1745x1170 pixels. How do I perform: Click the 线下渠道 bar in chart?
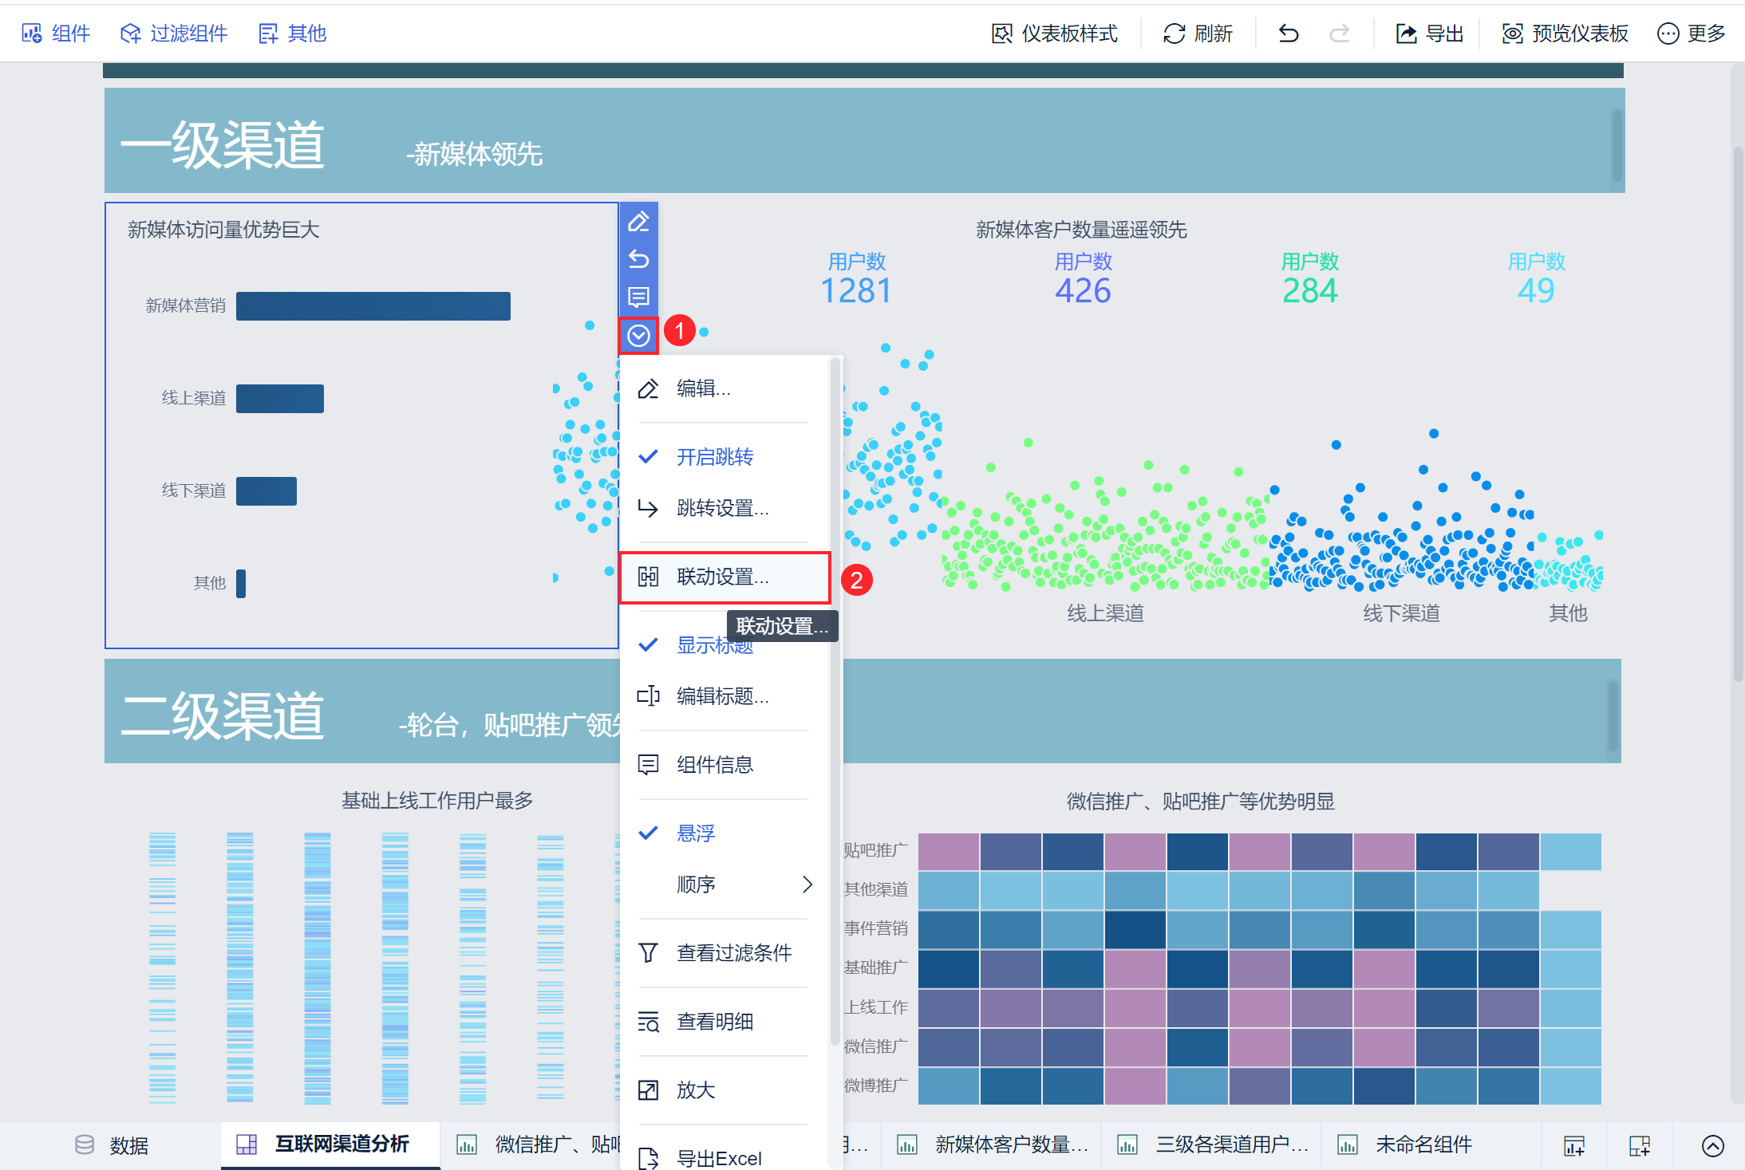pos(266,491)
